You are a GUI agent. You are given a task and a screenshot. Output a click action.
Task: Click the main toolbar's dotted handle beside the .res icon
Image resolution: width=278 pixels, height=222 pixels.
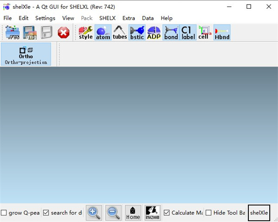click(x=2, y=32)
